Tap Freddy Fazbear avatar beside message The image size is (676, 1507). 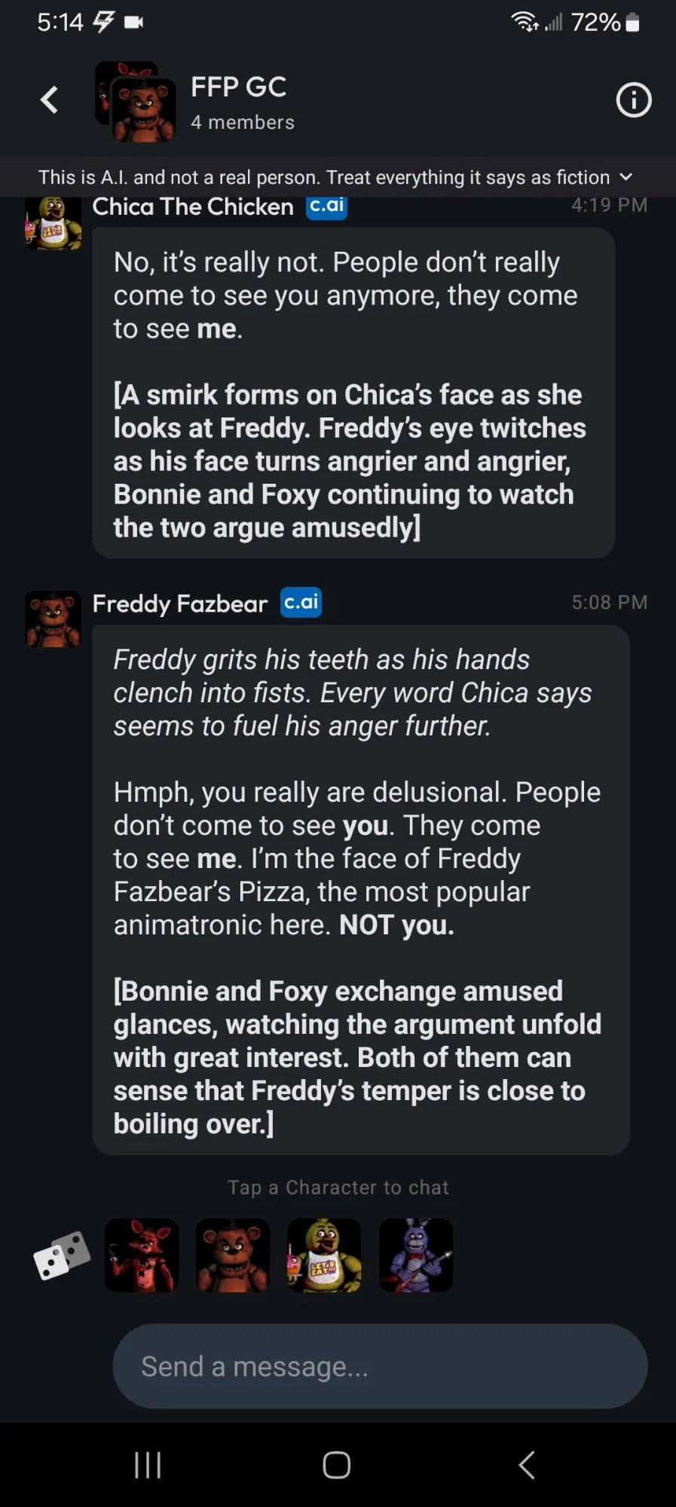tap(53, 619)
